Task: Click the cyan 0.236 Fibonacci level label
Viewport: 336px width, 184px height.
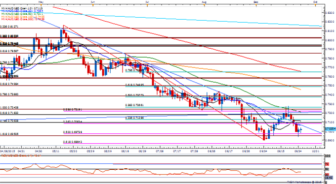Action: (134, 117)
